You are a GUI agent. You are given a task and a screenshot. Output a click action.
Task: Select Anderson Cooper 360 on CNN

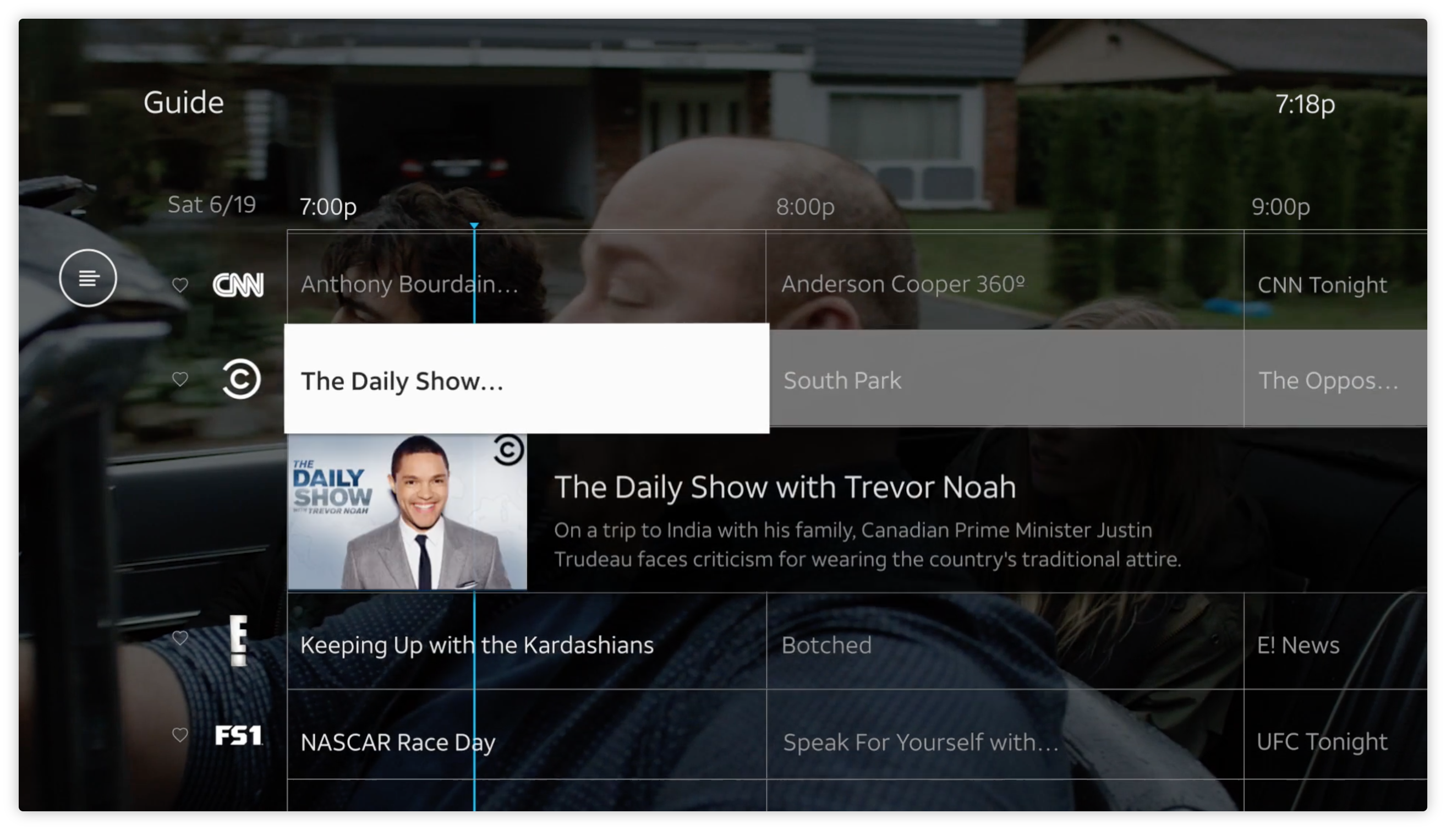coord(1004,285)
